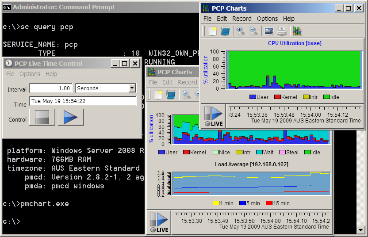368x237 pixels.
Task: Click Zoom Out magnifier in front PCP Charts
Action: click(253, 31)
